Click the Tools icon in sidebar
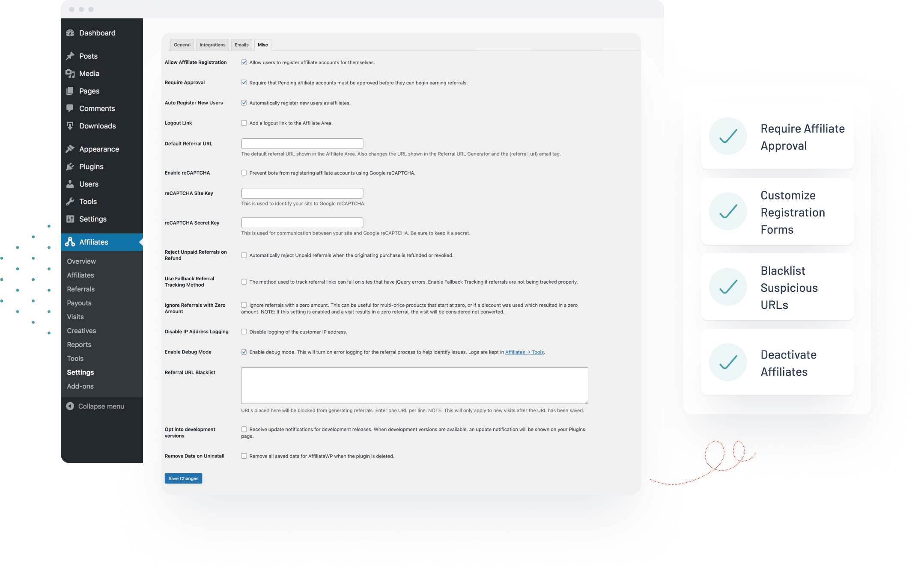915x573 pixels. [72, 201]
